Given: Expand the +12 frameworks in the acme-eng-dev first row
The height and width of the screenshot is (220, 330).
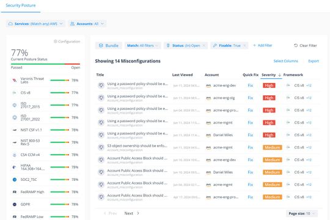Looking at the screenshot, I should tap(309, 86).
